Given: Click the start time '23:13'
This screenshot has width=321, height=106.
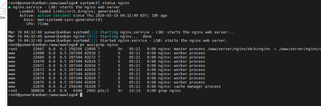Looking at the screenshot, I should click(135, 91).
